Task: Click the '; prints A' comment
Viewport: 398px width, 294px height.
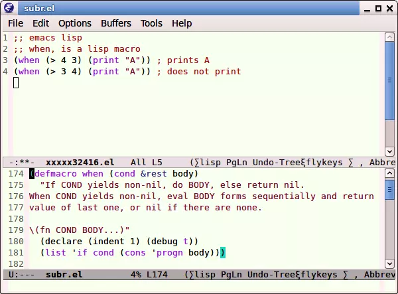Action: pos(183,60)
